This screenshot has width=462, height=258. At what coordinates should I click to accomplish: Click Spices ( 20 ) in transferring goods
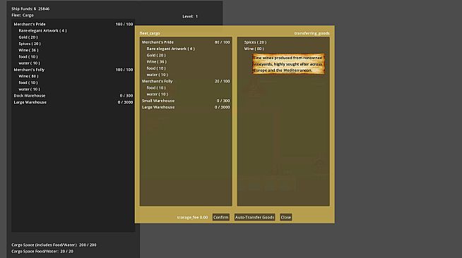pos(255,42)
